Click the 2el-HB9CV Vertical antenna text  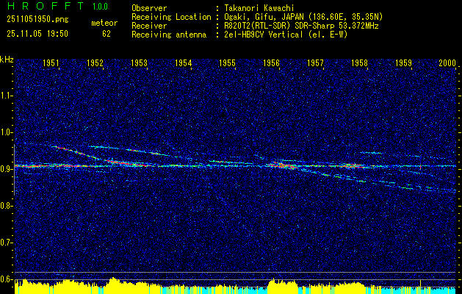point(286,35)
